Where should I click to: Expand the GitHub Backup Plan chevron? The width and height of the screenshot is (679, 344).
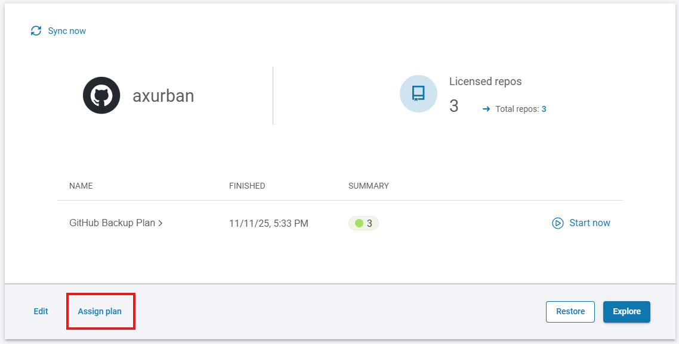pos(161,223)
